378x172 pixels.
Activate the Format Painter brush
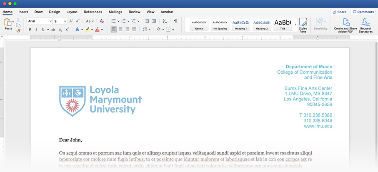[18, 30]
